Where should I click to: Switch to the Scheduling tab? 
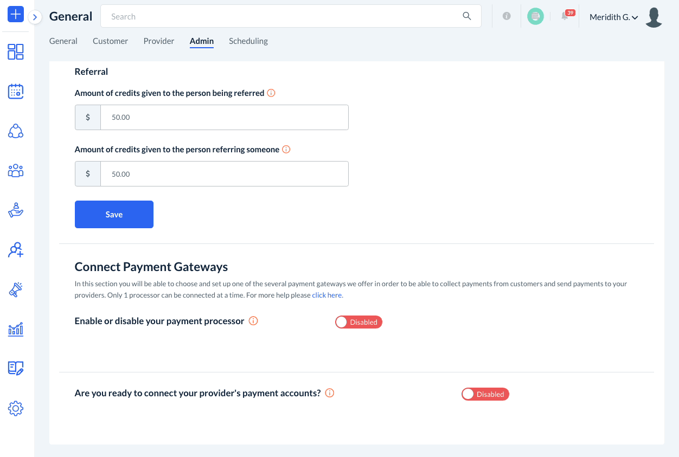click(x=248, y=41)
